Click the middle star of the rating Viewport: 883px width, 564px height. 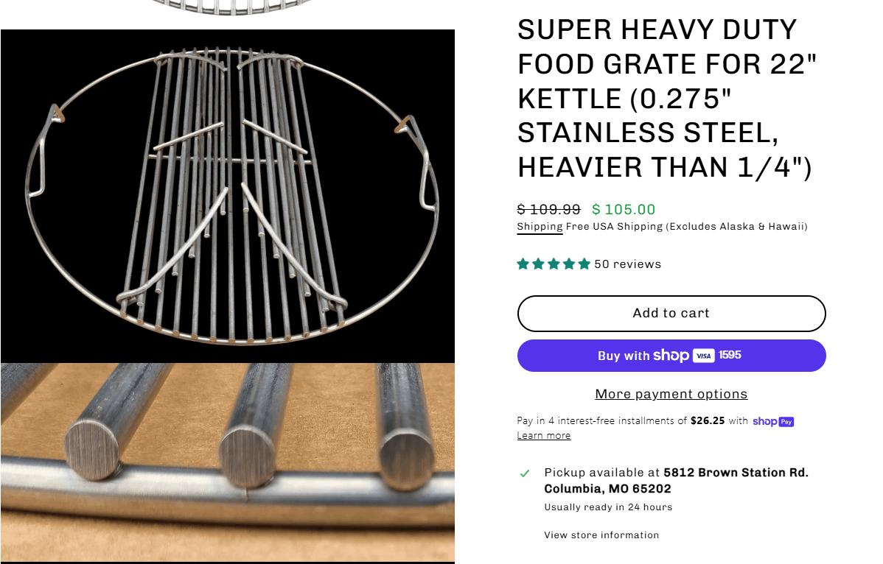[554, 264]
